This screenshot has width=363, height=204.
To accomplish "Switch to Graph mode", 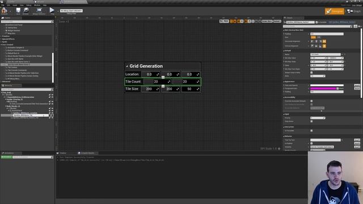I will click(354, 11).
